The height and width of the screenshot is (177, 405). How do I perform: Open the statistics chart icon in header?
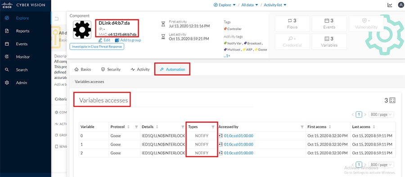pos(390,5)
